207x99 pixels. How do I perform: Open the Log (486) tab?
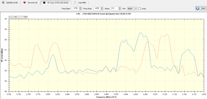(80, 3)
